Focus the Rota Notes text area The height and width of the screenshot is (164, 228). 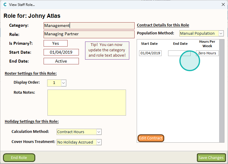point(87,102)
